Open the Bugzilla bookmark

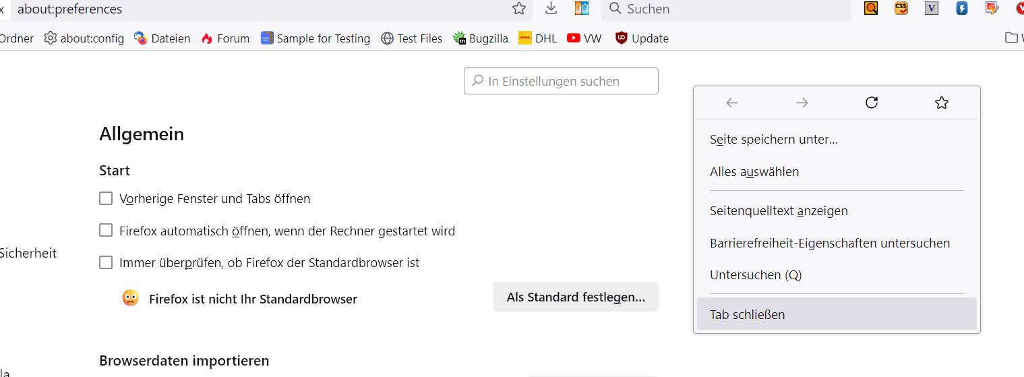point(481,38)
